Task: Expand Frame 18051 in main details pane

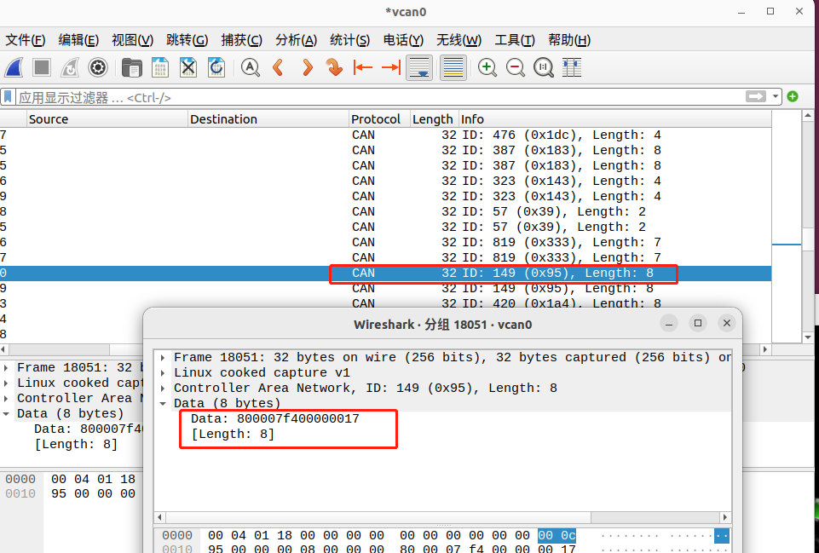Action: (x=6, y=367)
